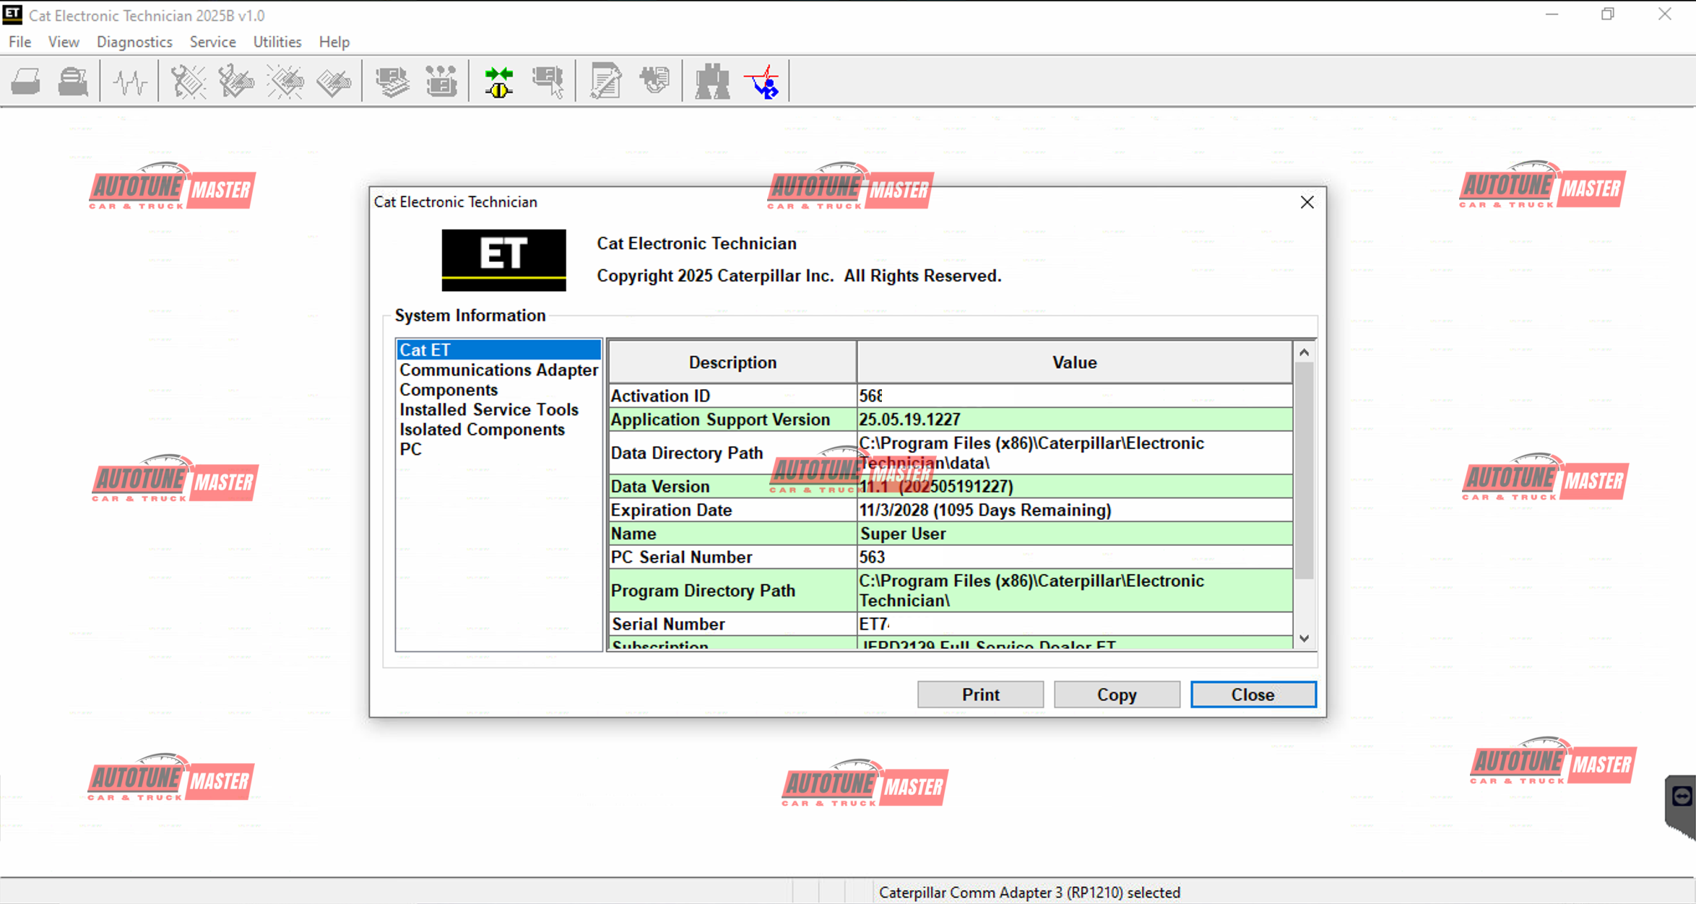This screenshot has height=904, width=1696.
Task: Click the table scrollbar down arrow
Action: [1304, 638]
